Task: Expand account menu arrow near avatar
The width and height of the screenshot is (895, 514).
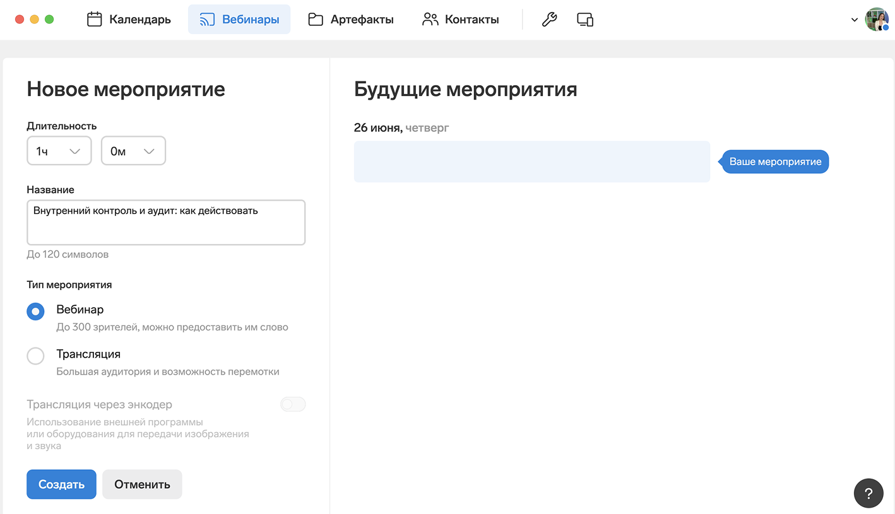Action: click(x=855, y=20)
